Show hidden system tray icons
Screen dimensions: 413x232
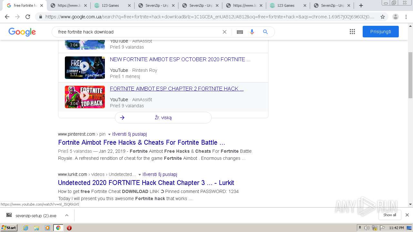click(x=360, y=228)
